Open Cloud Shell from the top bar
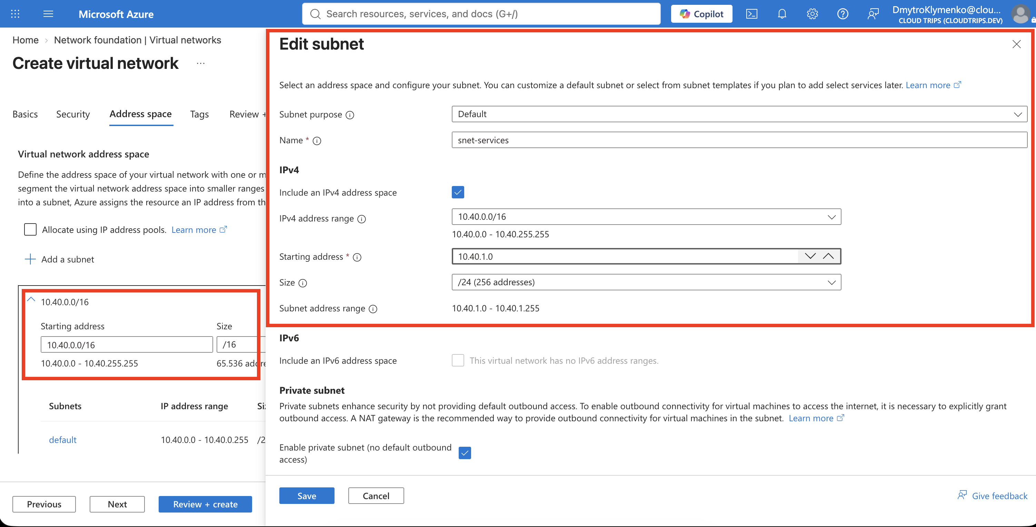This screenshot has height=527, width=1036. pyautogui.click(x=751, y=14)
